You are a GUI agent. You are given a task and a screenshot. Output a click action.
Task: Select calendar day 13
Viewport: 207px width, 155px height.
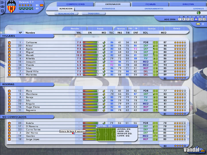(204, 19)
